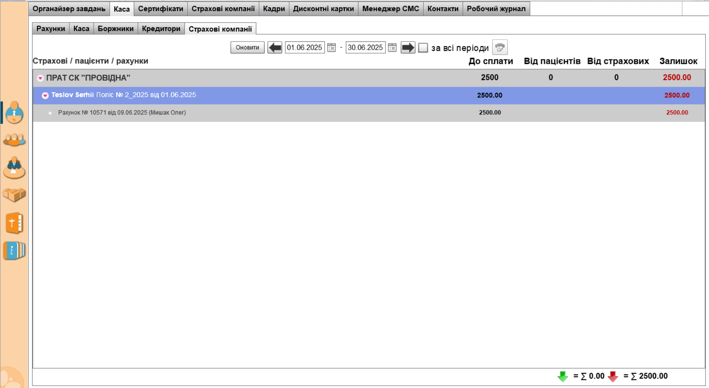This screenshot has width=709, height=388.
Task: Select the Teslov Serhii policy row
Action: click(x=369, y=96)
